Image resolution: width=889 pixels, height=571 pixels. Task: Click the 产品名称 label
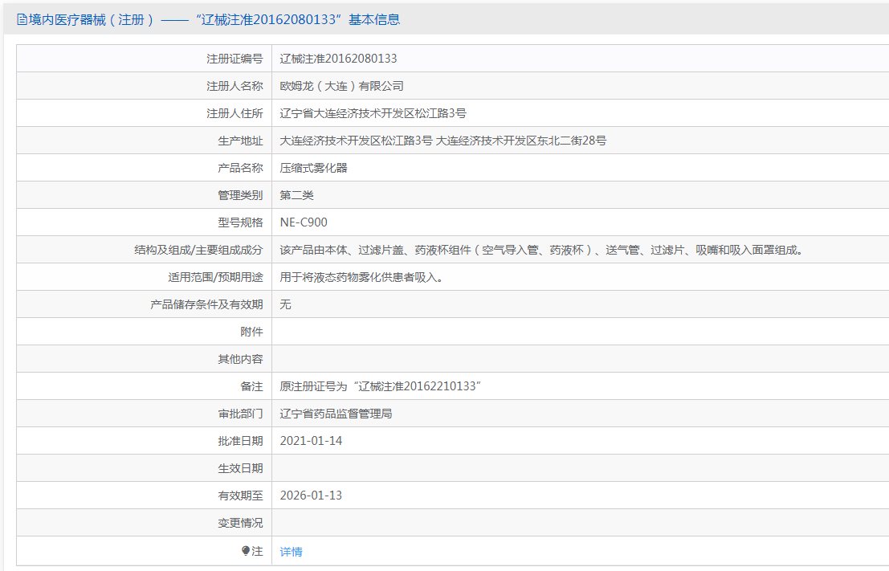pyautogui.click(x=240, y=168)
